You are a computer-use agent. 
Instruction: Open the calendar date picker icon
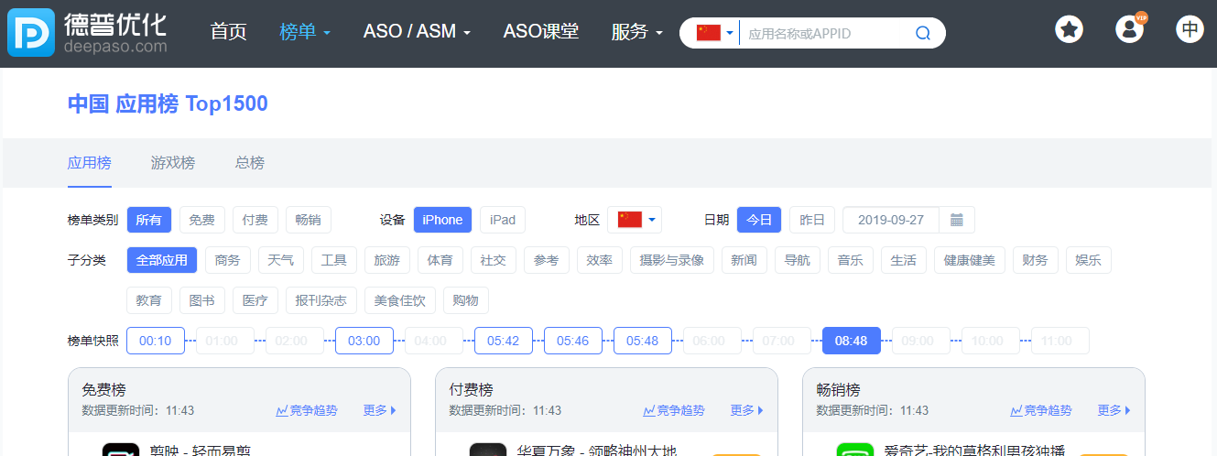[x=957, y=220]
